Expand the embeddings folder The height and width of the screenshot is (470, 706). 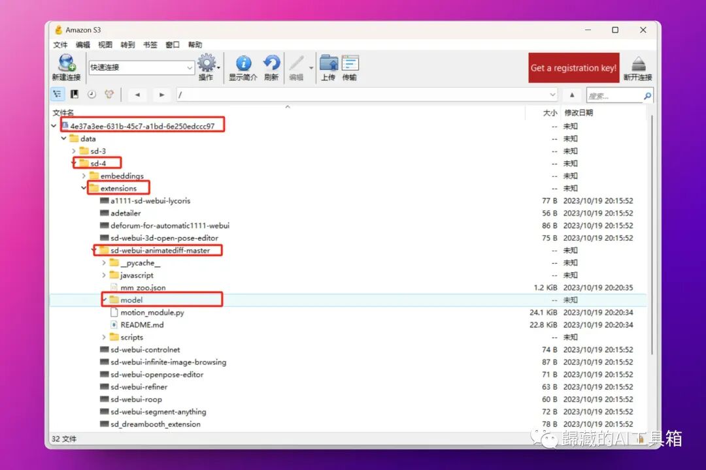pos(84,176)
